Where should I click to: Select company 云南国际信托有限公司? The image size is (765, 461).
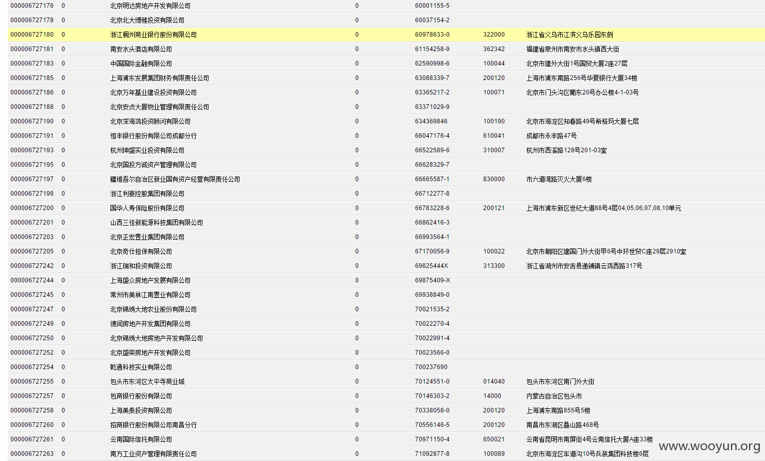[141, 439]
